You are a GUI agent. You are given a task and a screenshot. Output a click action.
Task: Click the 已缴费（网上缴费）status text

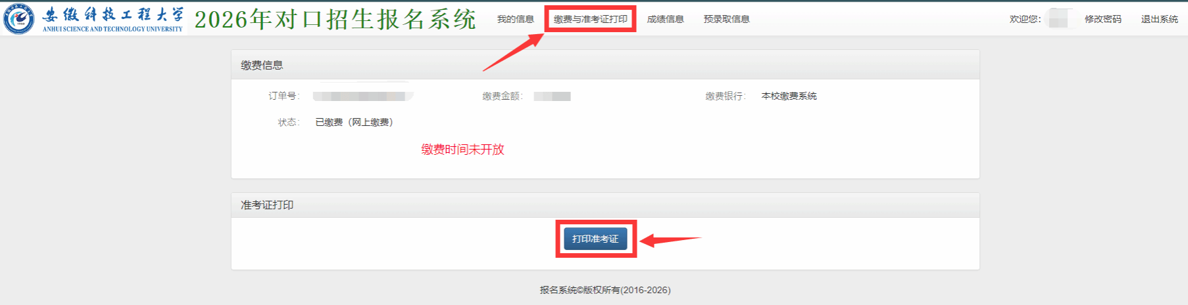[x=355, y=122]
